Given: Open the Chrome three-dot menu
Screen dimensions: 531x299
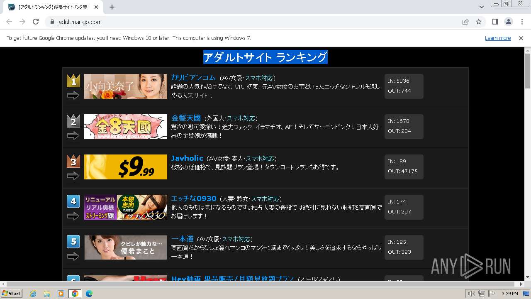Looking at the screenshot, I should point(522,22).
